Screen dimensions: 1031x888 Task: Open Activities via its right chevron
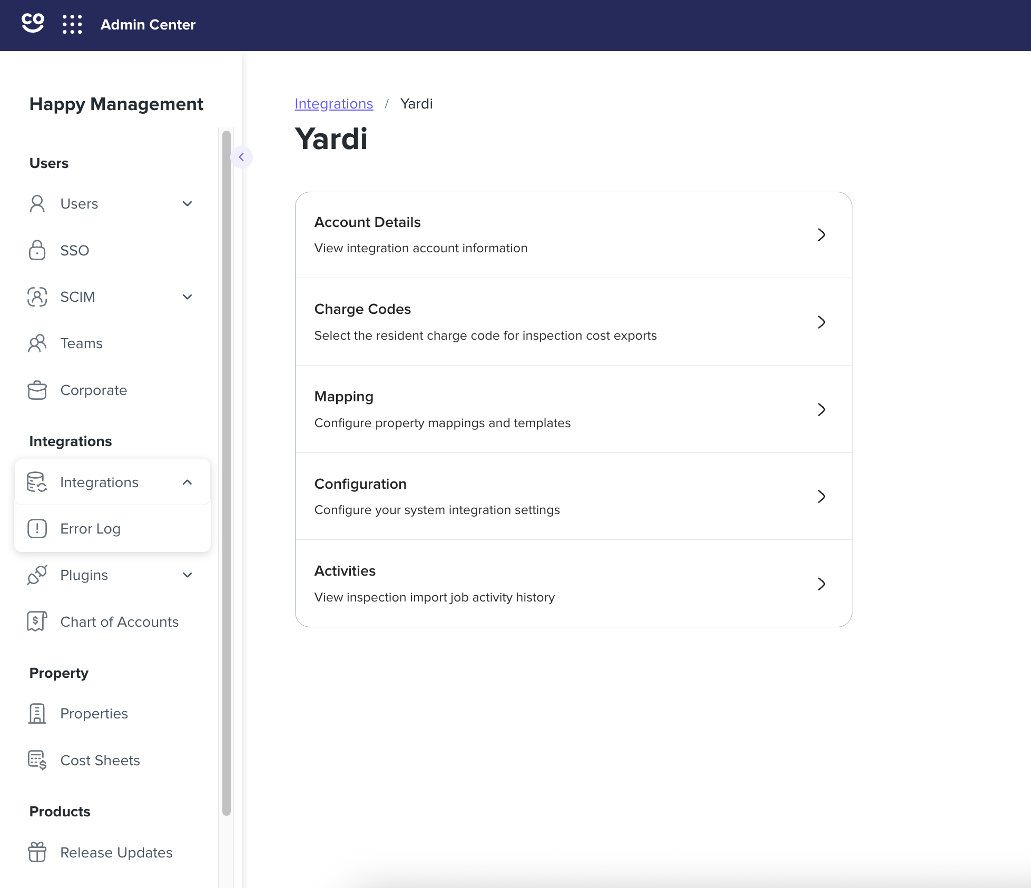coord(821,584)
